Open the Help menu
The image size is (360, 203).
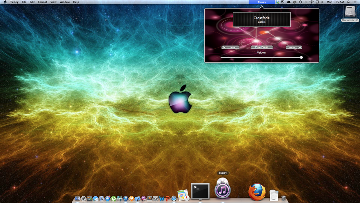click(76, 2)
